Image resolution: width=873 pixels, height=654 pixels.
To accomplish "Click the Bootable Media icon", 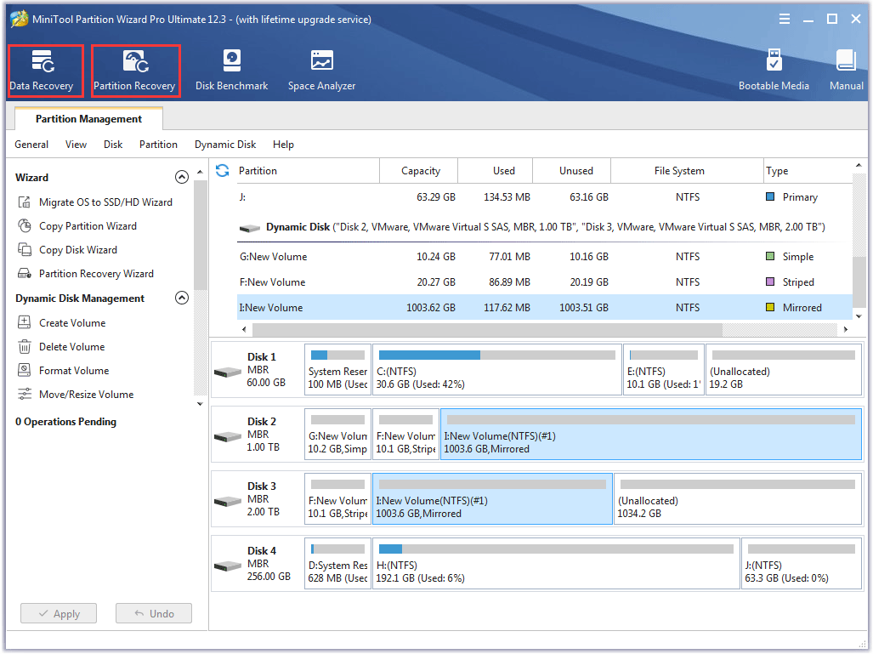I will click(x=773, y=70).
